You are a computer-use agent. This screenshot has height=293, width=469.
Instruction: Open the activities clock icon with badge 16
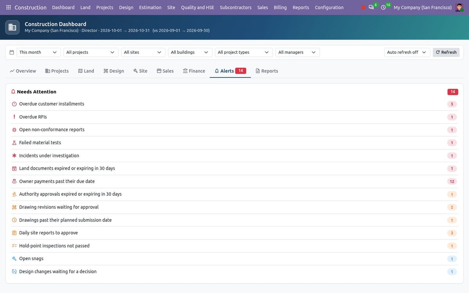pyautogui.click(x=383, y=7)
